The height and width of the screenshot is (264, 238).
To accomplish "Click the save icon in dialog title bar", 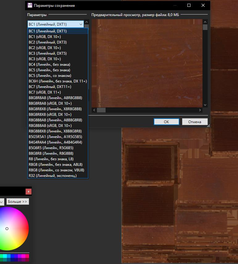I will pos(30,5).
